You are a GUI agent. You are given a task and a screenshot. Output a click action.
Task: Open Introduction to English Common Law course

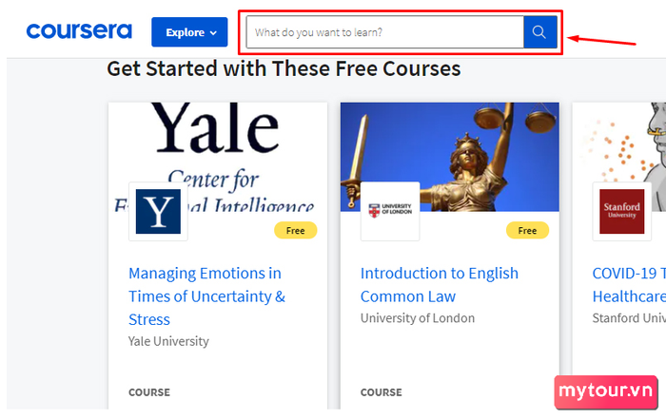(x=440, y=285)
